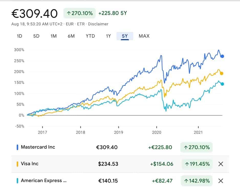Click the 0% y-axis label
Screen dimensions: 240x187
pos(21,115)
